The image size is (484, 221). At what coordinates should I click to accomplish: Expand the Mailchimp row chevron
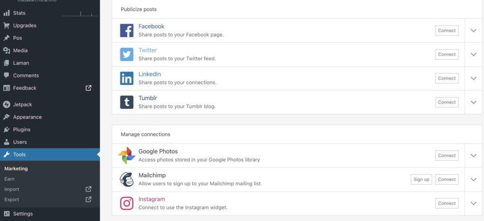click(x=474, y=179)
